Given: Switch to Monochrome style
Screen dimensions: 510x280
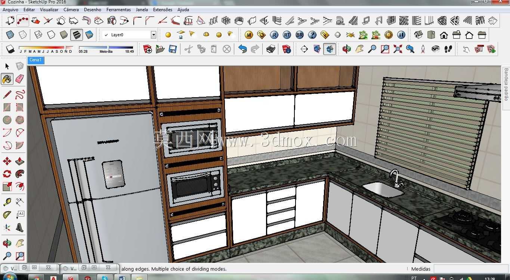Looking at the screenshot, I should [89, 35].
